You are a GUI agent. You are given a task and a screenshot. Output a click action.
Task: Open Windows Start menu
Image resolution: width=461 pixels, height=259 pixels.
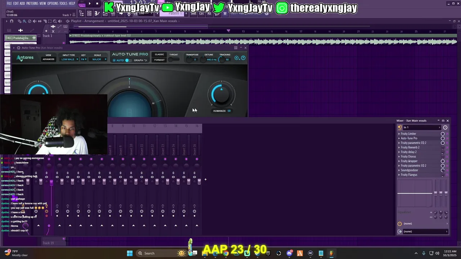(x=130, y=253)
